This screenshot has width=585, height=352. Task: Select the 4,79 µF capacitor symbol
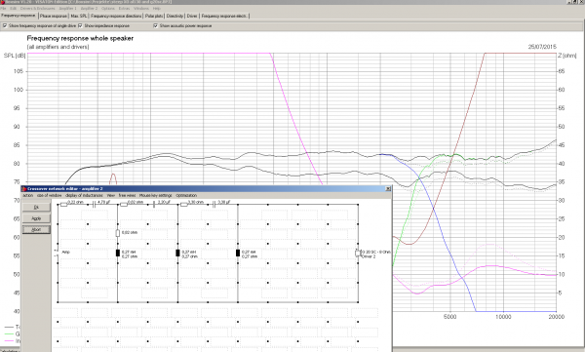(93, 204)
